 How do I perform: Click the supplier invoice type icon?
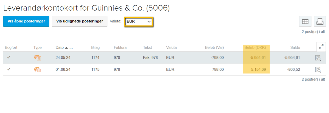pyautogui.click(x=37, y=58)
